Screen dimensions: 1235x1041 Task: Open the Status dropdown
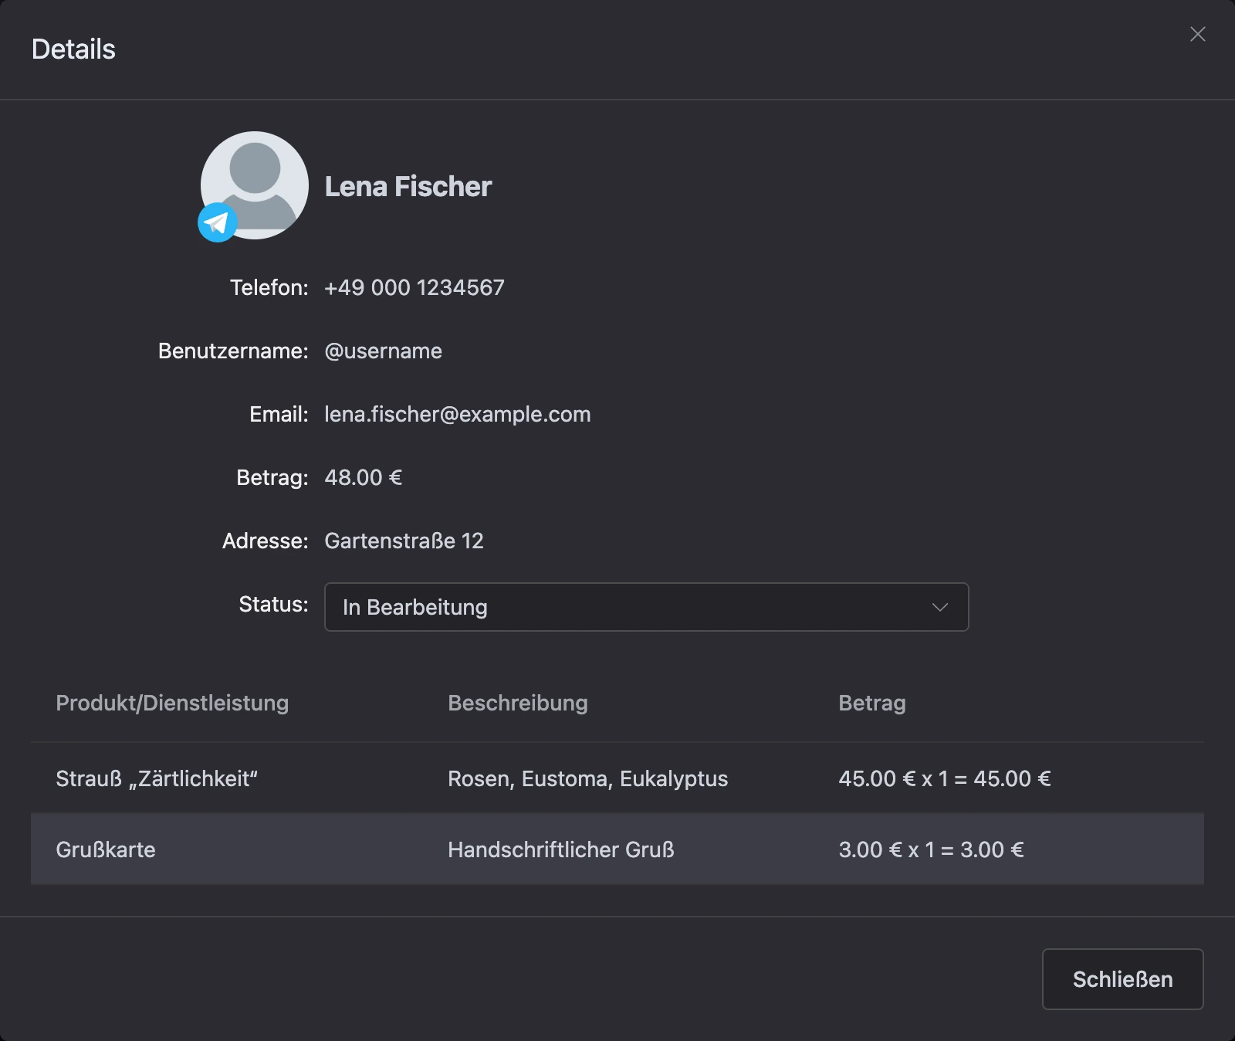[x=646, y=607]
